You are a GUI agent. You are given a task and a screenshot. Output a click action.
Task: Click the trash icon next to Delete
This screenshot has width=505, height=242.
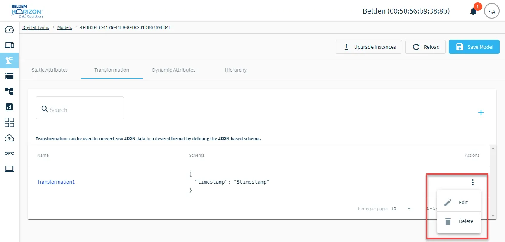[x=448, y=221]
